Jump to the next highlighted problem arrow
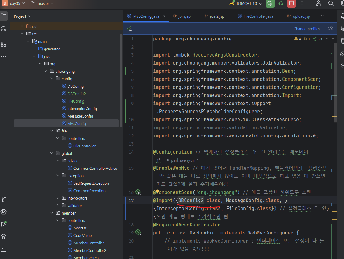The image size is (344, 259). click(x=333, y=39)
